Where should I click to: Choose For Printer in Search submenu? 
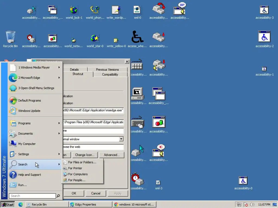pyautogui.click(x=83, y=168)
